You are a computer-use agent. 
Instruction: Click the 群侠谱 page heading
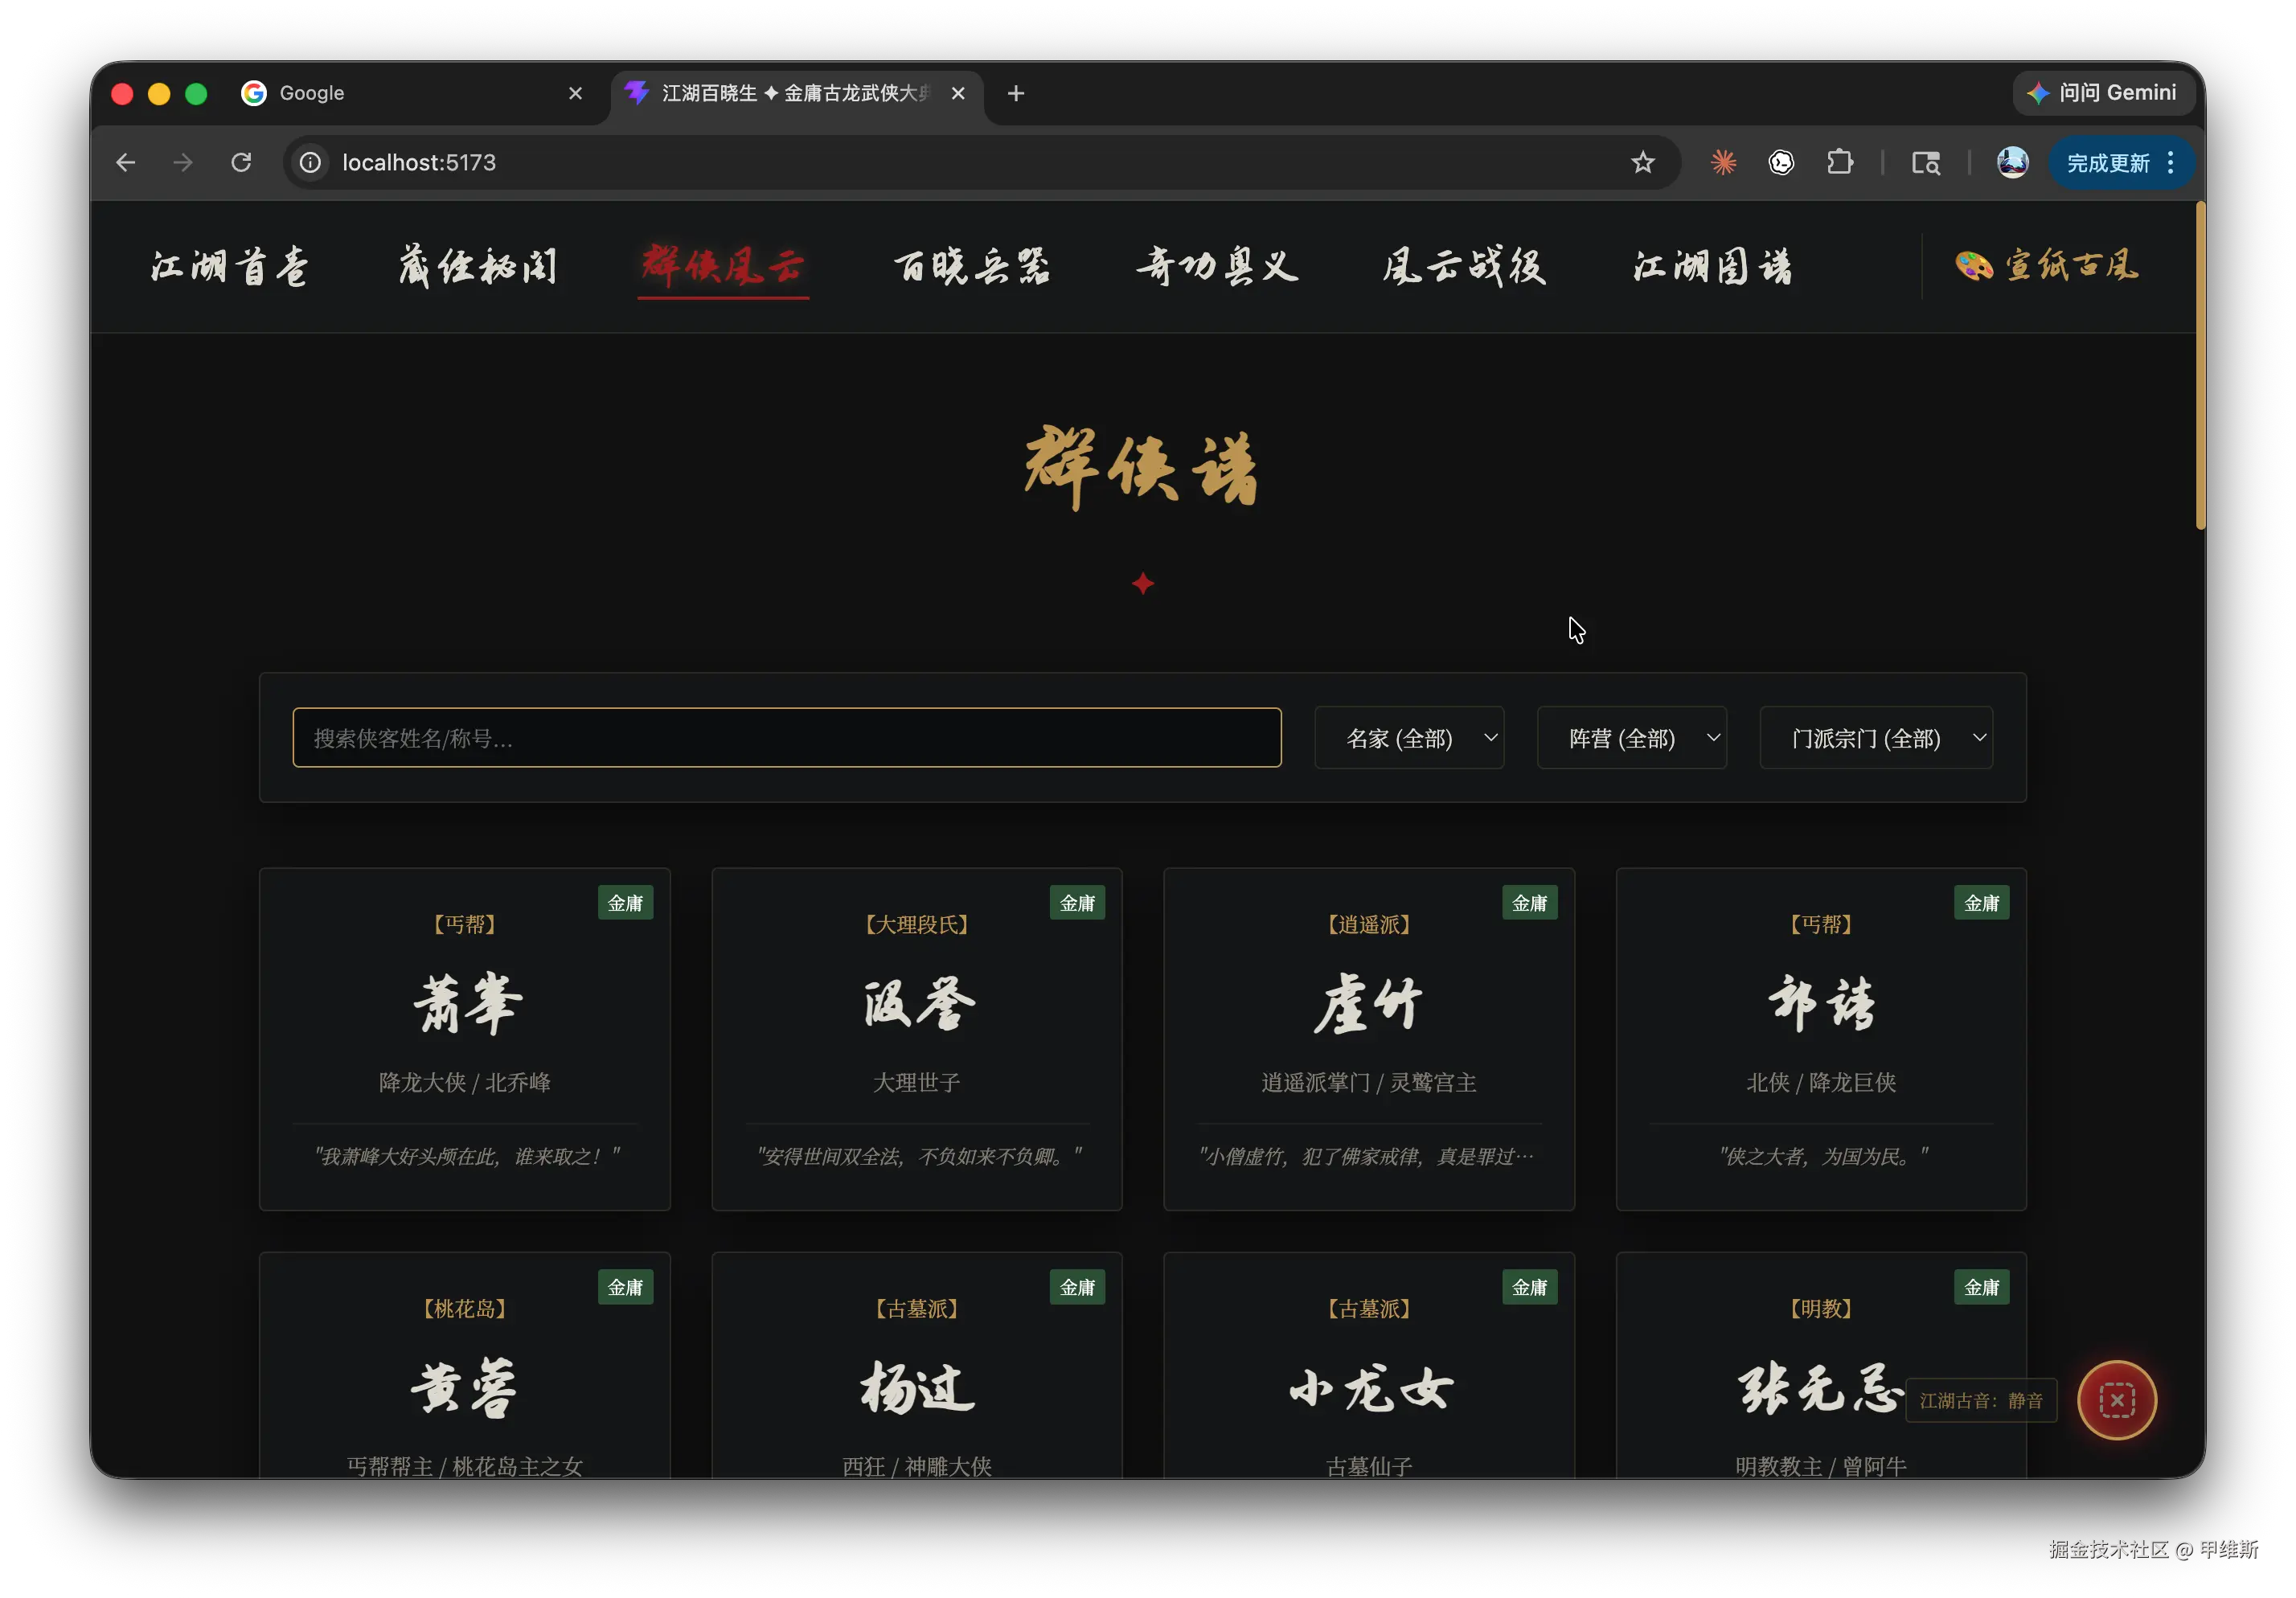(1142, 467)
